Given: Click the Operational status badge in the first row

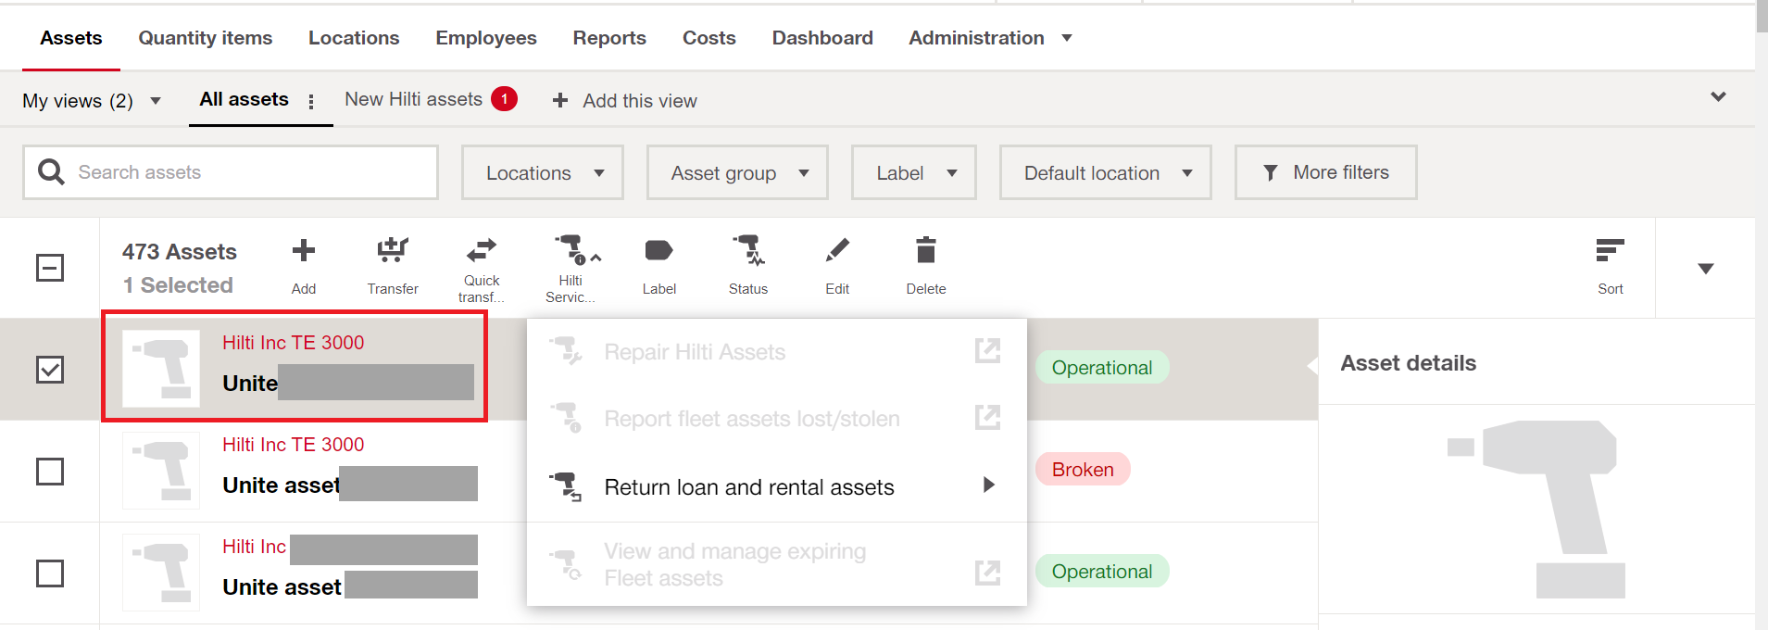Looking at the screenshot, I should point(1102,368).
